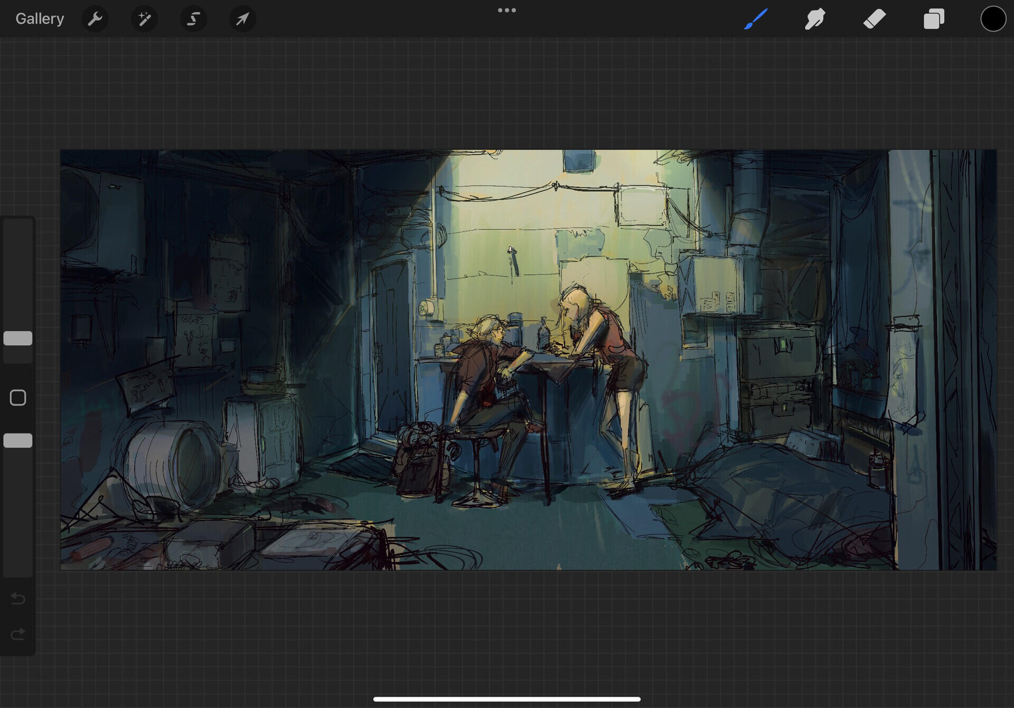The image size is (1014, 708).
Task: Tap the brush size slider handle
Action: click(x=18, y=338)
